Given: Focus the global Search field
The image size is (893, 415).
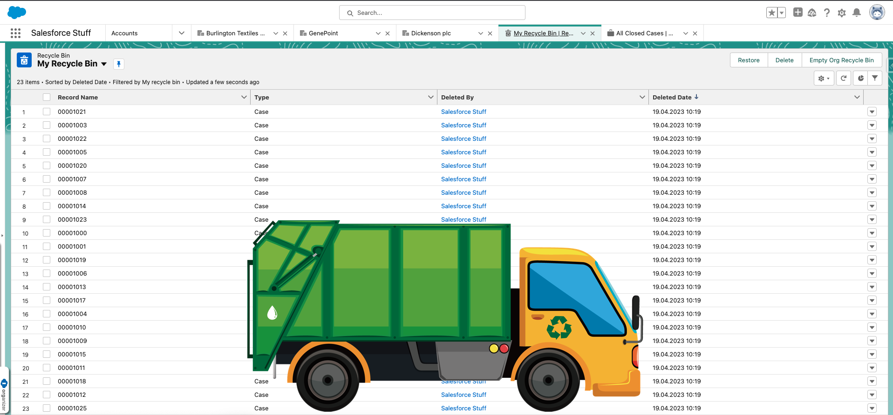Looking at the screenshot, I should (432, 13).
